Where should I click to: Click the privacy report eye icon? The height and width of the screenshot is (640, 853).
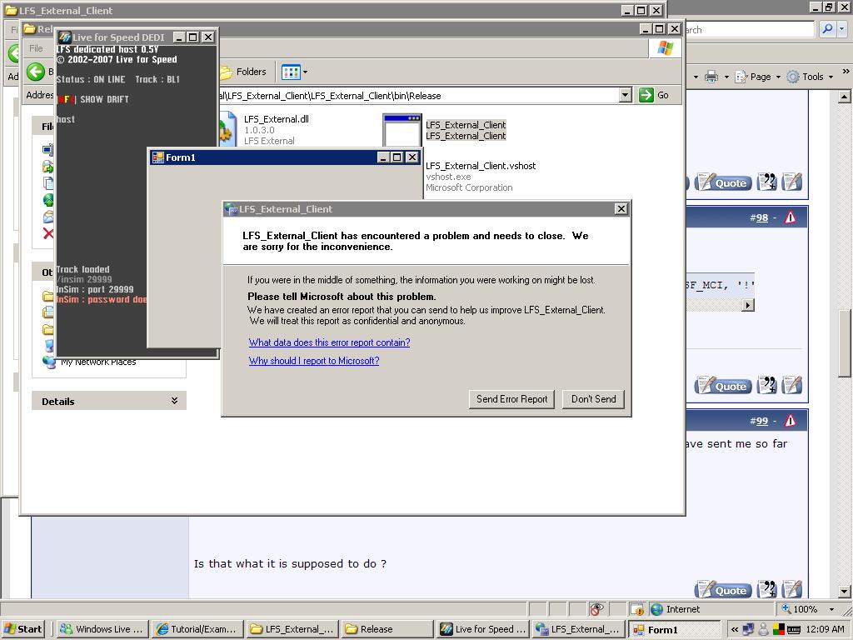[596, 609]
